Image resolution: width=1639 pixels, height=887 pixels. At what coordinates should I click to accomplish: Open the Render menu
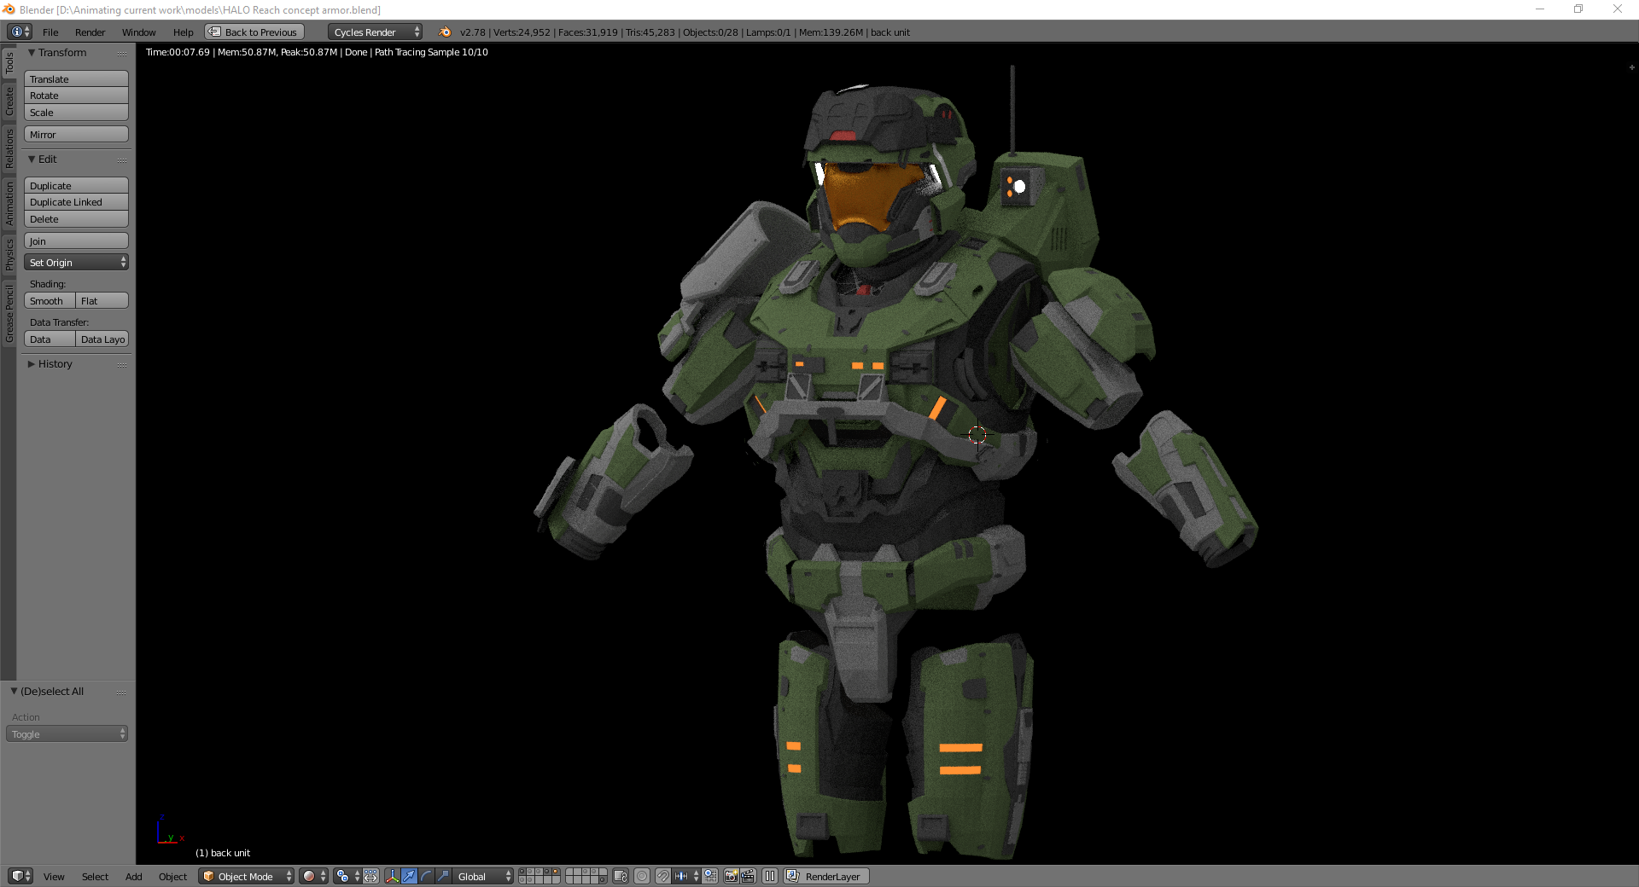pos(90,32)
